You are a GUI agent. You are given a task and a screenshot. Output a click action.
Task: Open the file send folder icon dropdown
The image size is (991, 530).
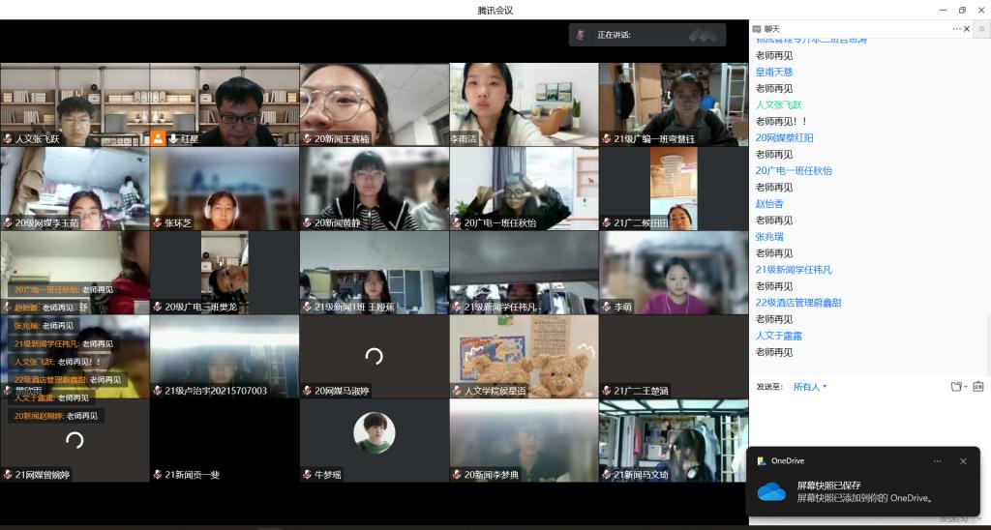click(x=957, y=387)
